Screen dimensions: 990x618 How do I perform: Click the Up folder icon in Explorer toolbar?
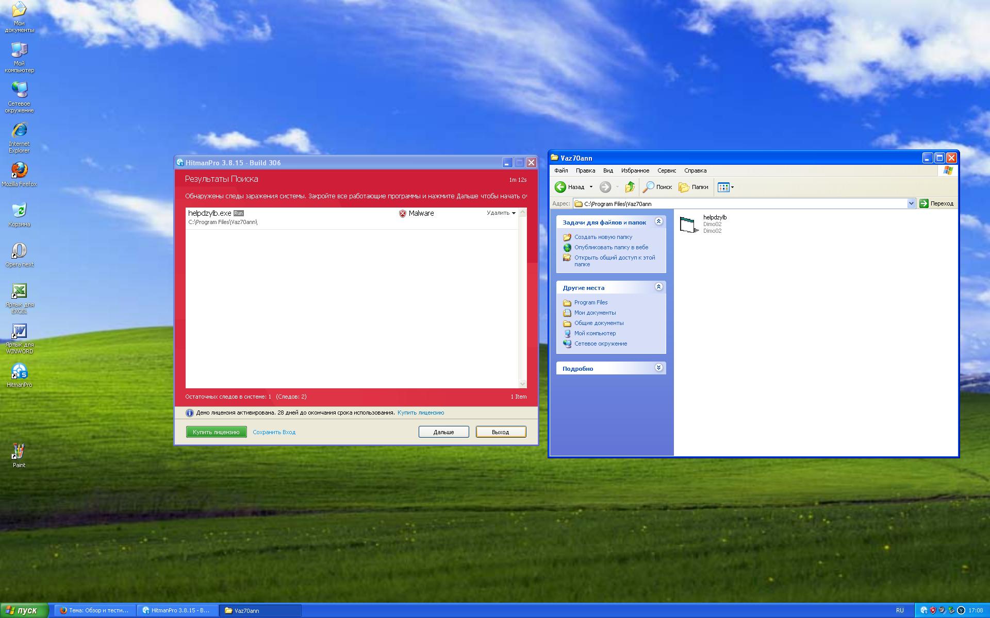coord(630,187)
